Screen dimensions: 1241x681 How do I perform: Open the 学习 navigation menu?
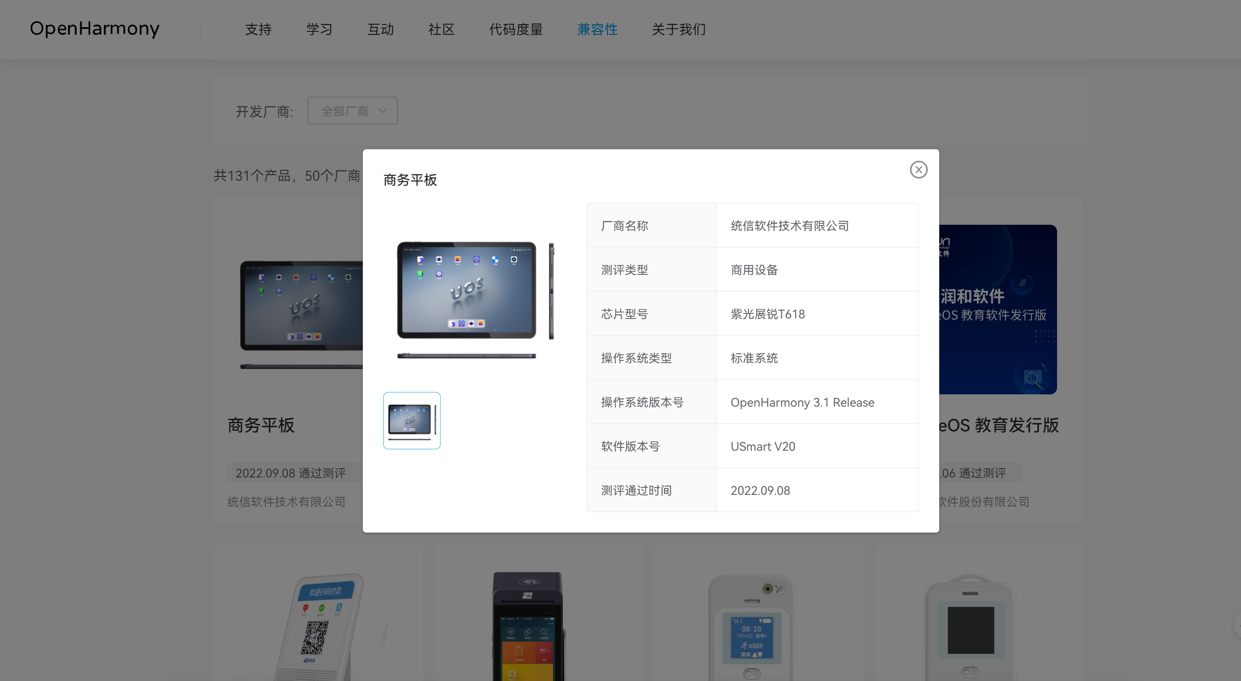pos(319,29)
